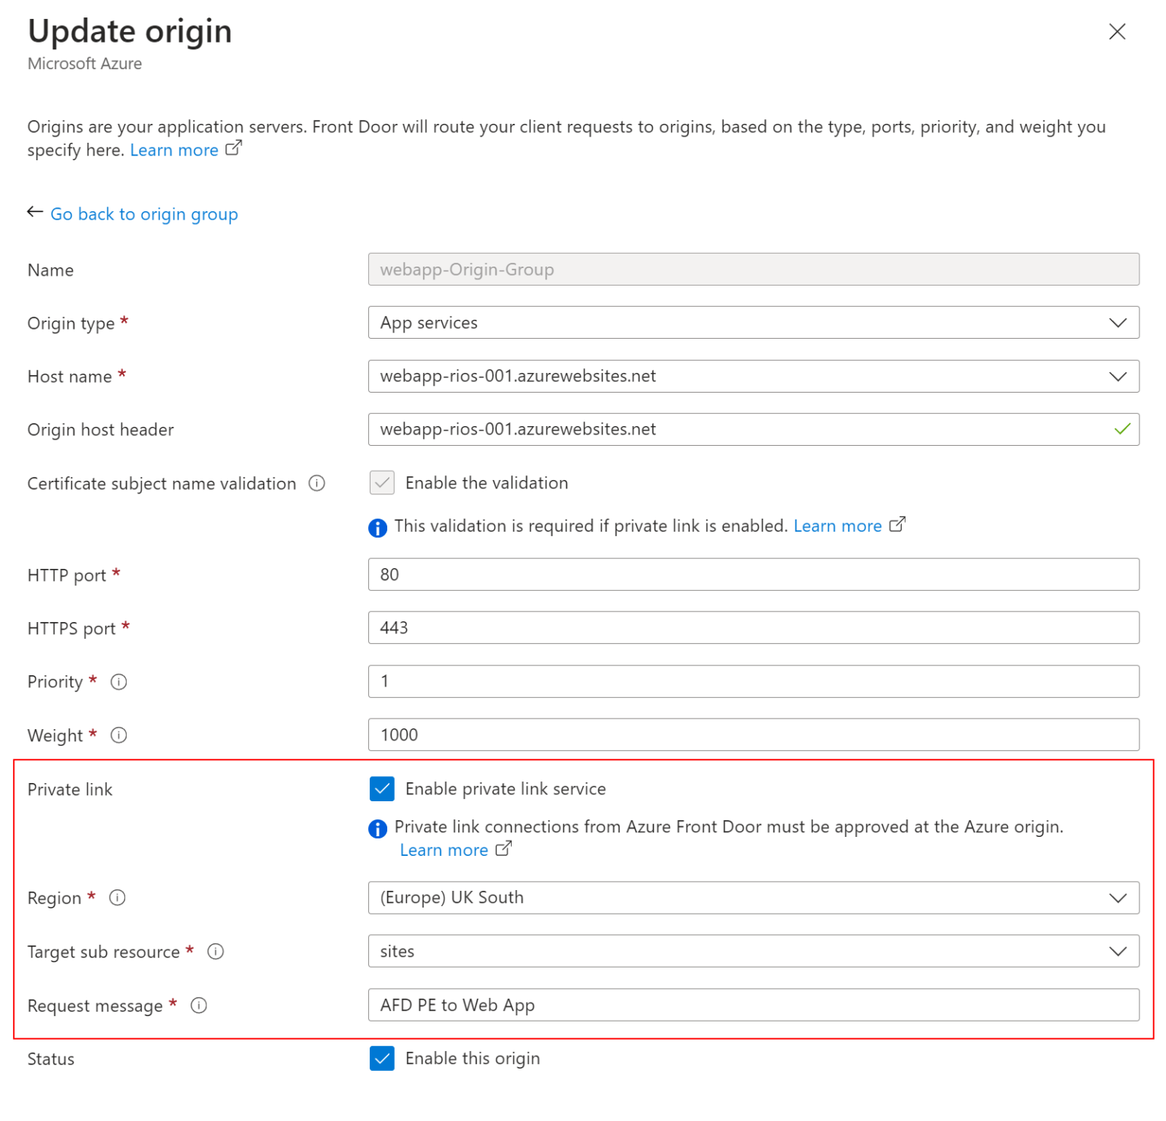1166x1121 pixels.
Task: Open the Region dropdown showing (Europe) UK South
Action: click(x=1117, y=898)
